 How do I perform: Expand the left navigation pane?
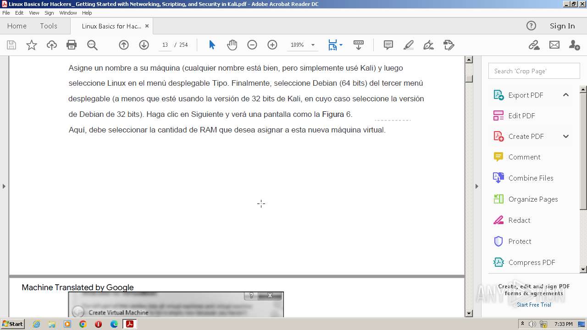coord(4,186)
